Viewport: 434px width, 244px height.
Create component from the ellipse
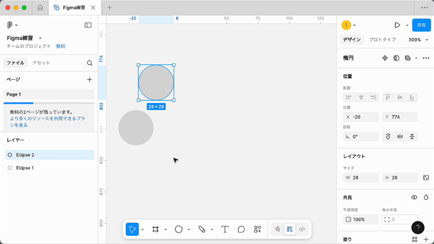[384, 58]
